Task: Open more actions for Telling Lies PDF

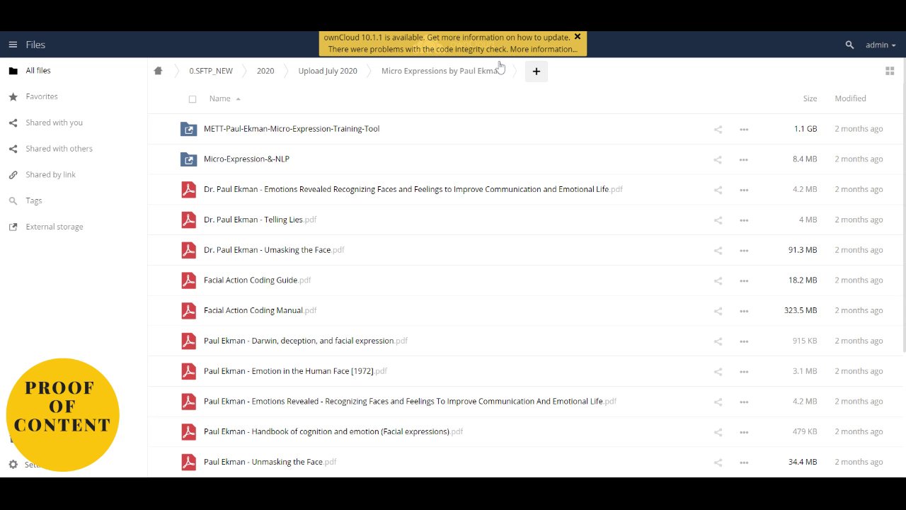Action: 744,220
